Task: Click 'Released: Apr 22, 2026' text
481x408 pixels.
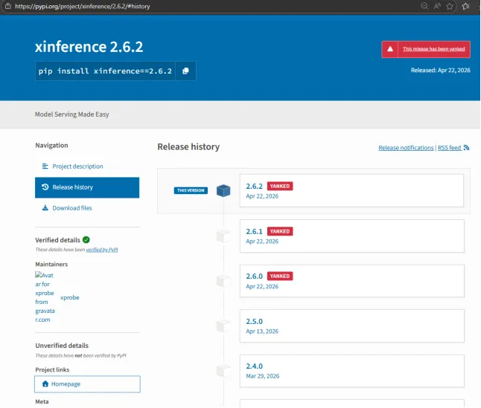Action: click(x=441, y=71)
